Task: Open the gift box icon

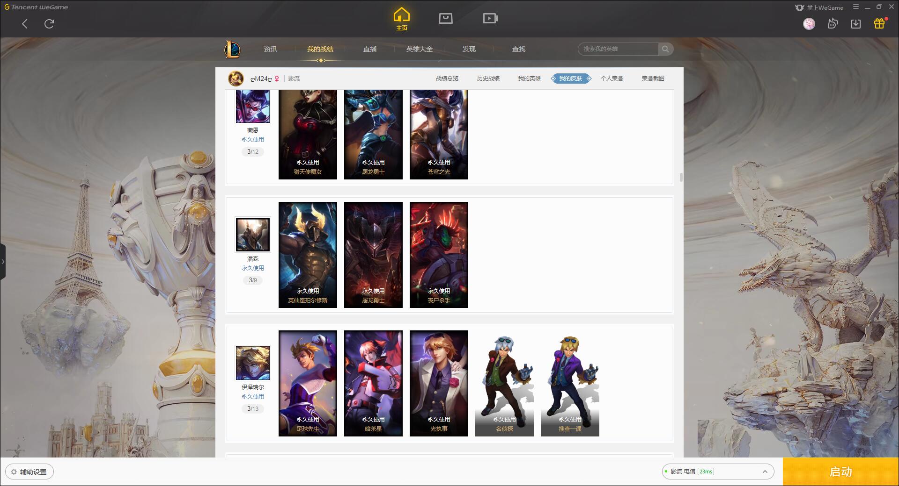Action: [x=879, y=24]
